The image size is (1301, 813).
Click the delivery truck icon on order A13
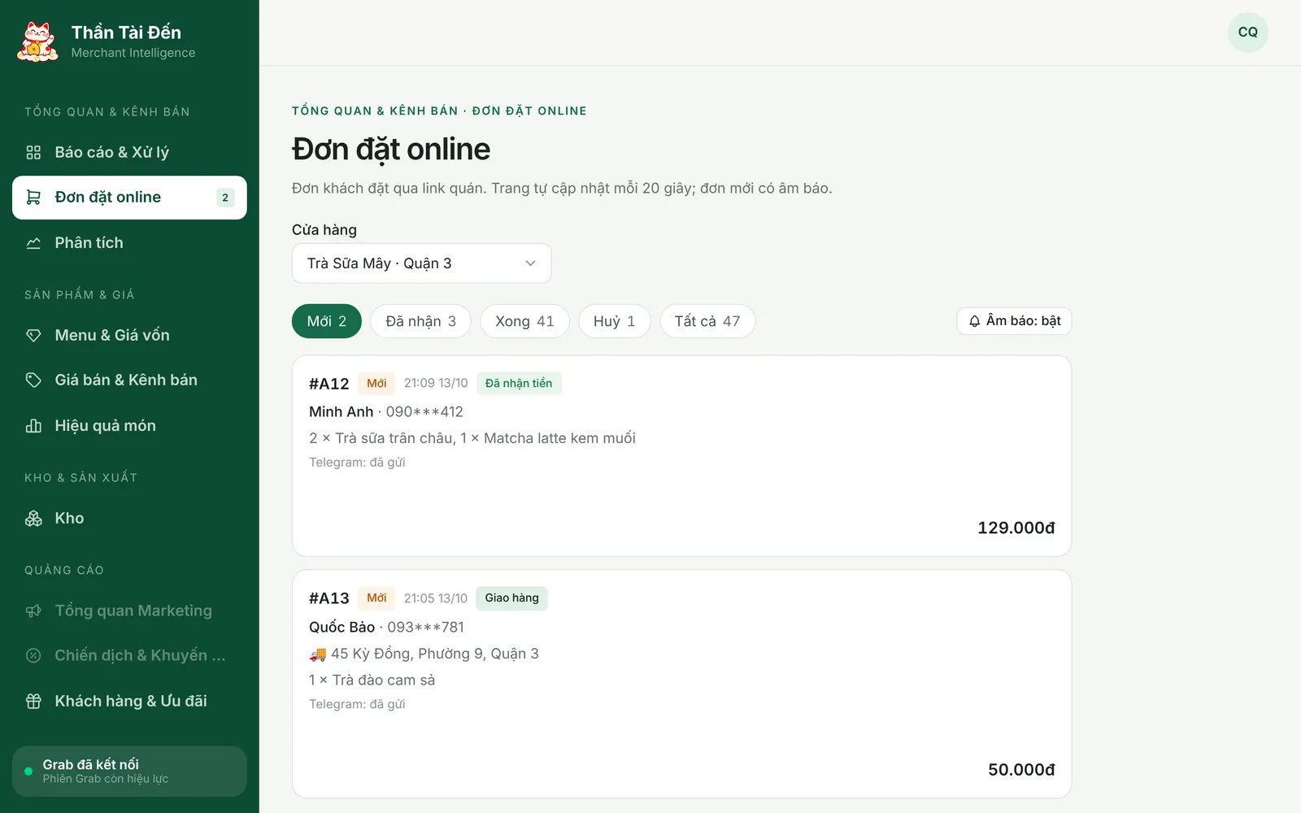tap(318, 654)
